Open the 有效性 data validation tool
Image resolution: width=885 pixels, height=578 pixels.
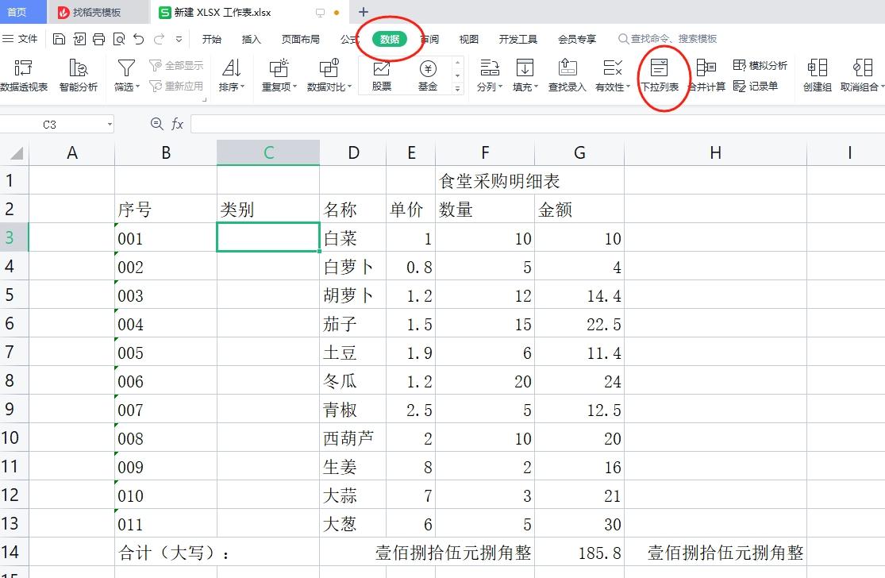click(613, 75)
